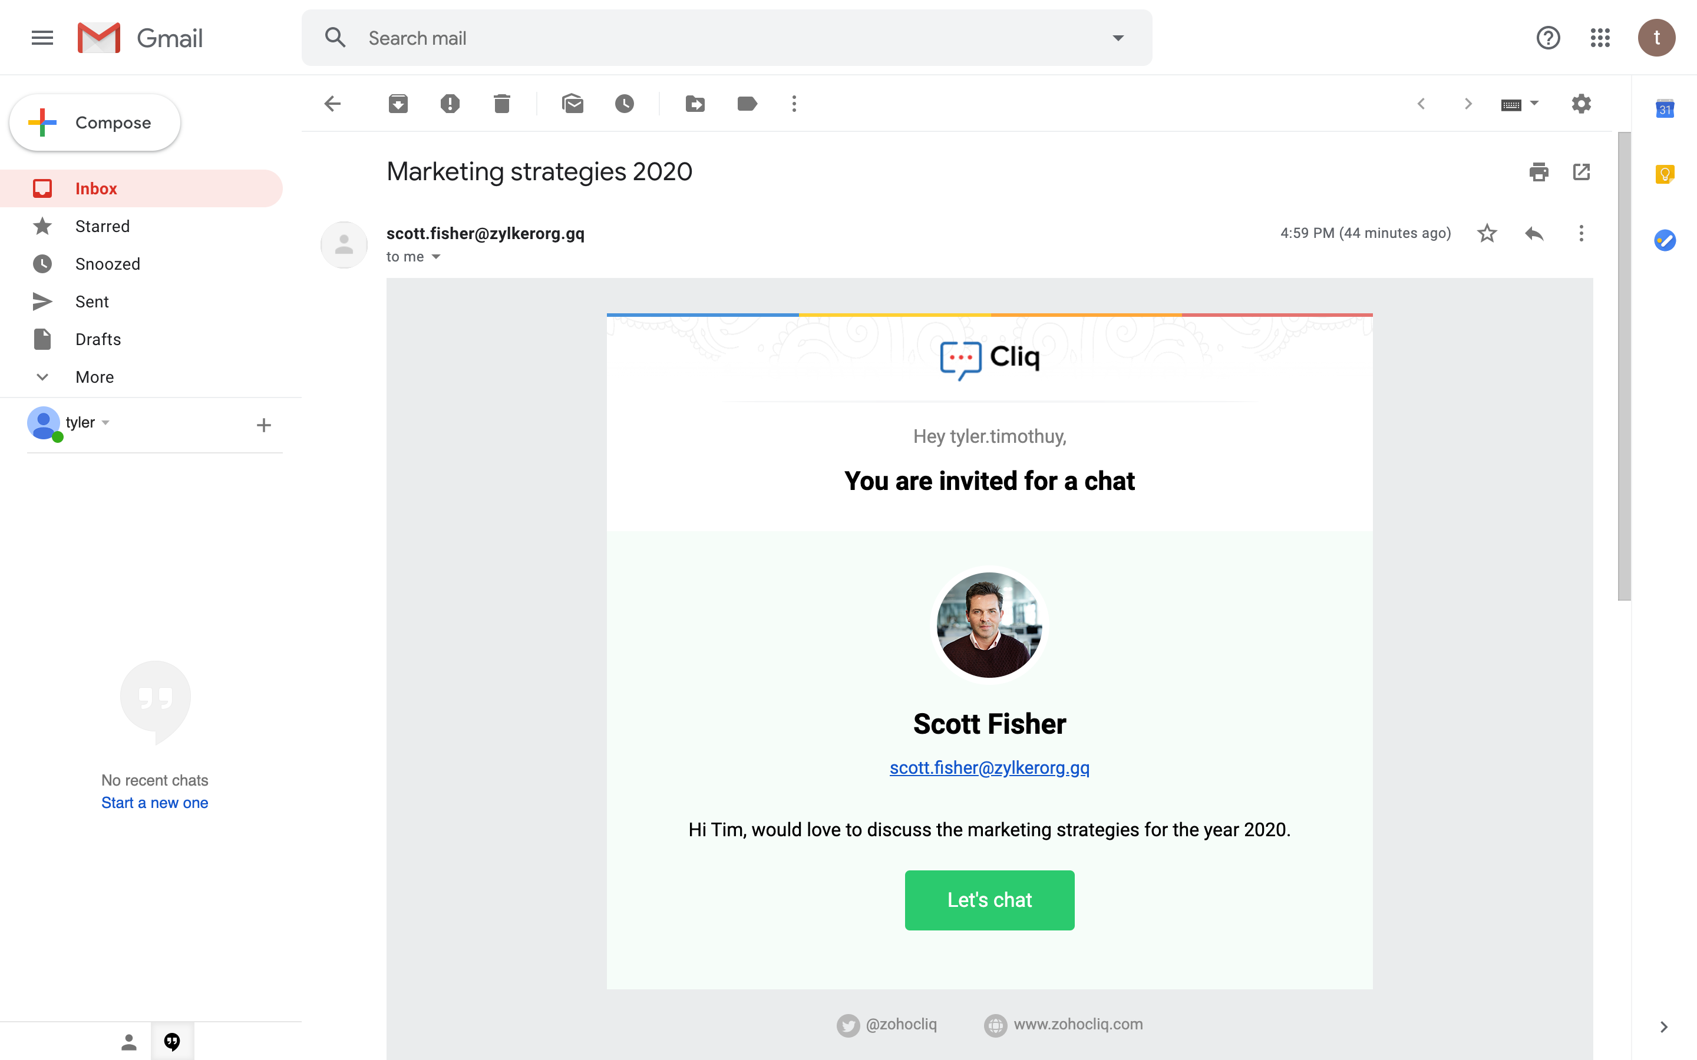The width and height of the screenshot is (1697, 1060).
Task: Expand recipient details next to "to me"
Action: click(x=436, y=257)
